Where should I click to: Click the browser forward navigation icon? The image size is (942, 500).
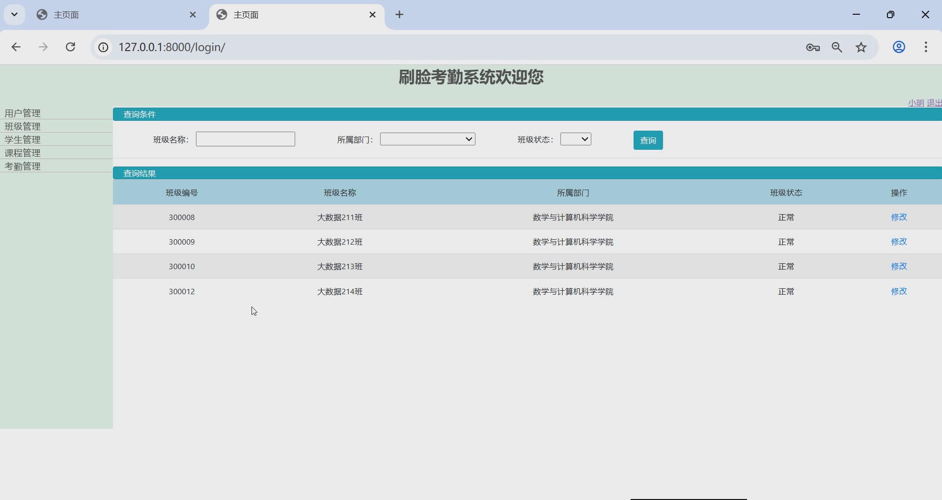point(43,47)
